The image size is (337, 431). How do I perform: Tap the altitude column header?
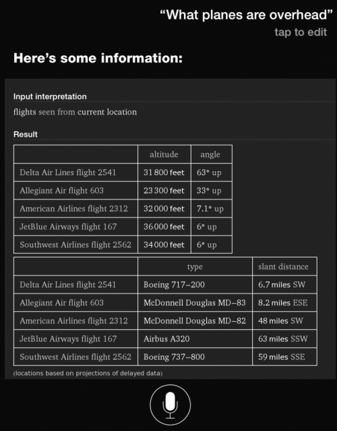(x=164, y=154)
